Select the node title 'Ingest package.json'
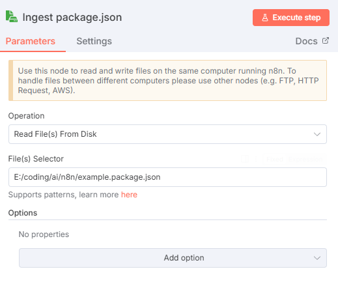Viewport: 338px width, 282px height. point(72,17)
